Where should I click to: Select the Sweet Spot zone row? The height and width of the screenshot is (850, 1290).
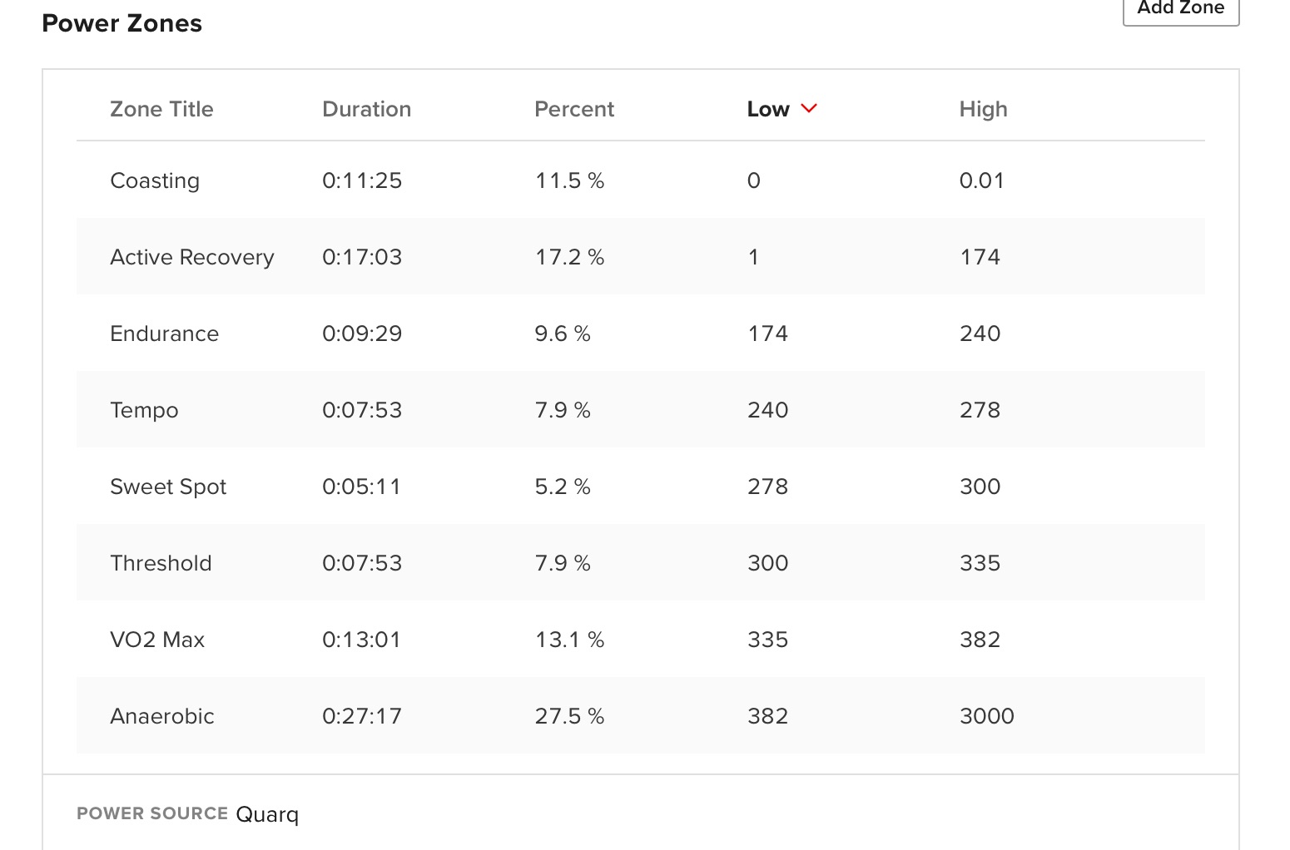coord(168,487)
